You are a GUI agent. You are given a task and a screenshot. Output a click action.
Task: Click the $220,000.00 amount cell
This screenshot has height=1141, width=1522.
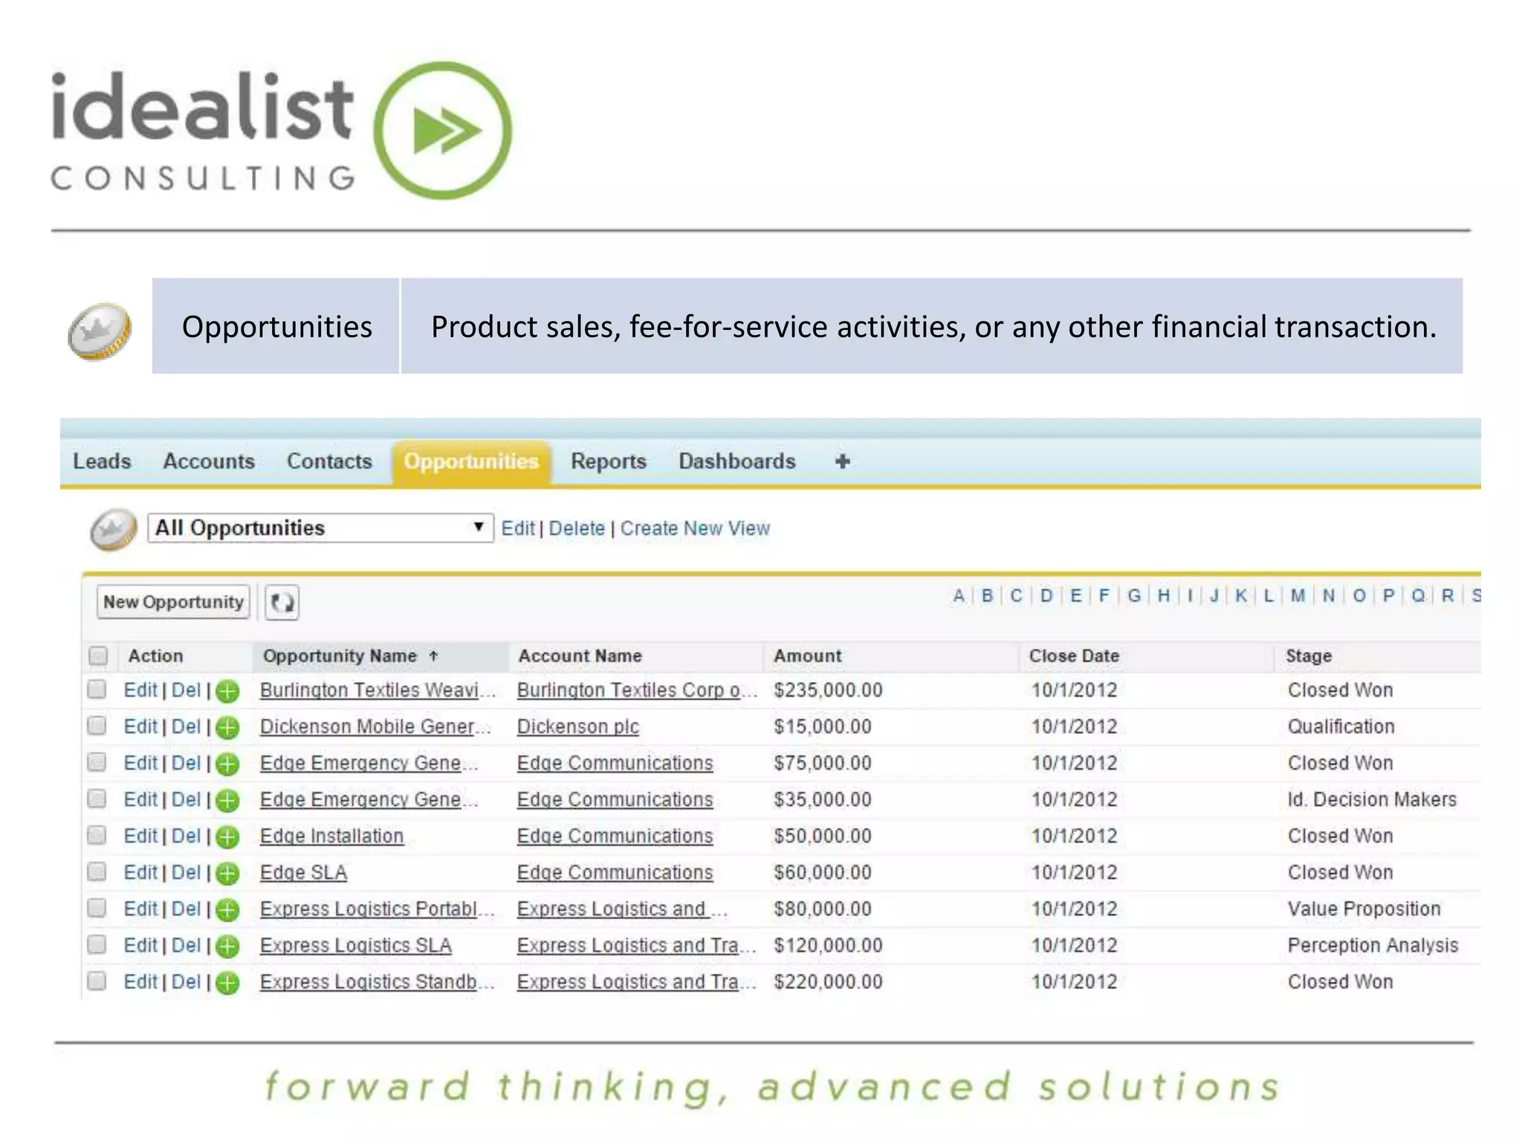tap(828, 981)
